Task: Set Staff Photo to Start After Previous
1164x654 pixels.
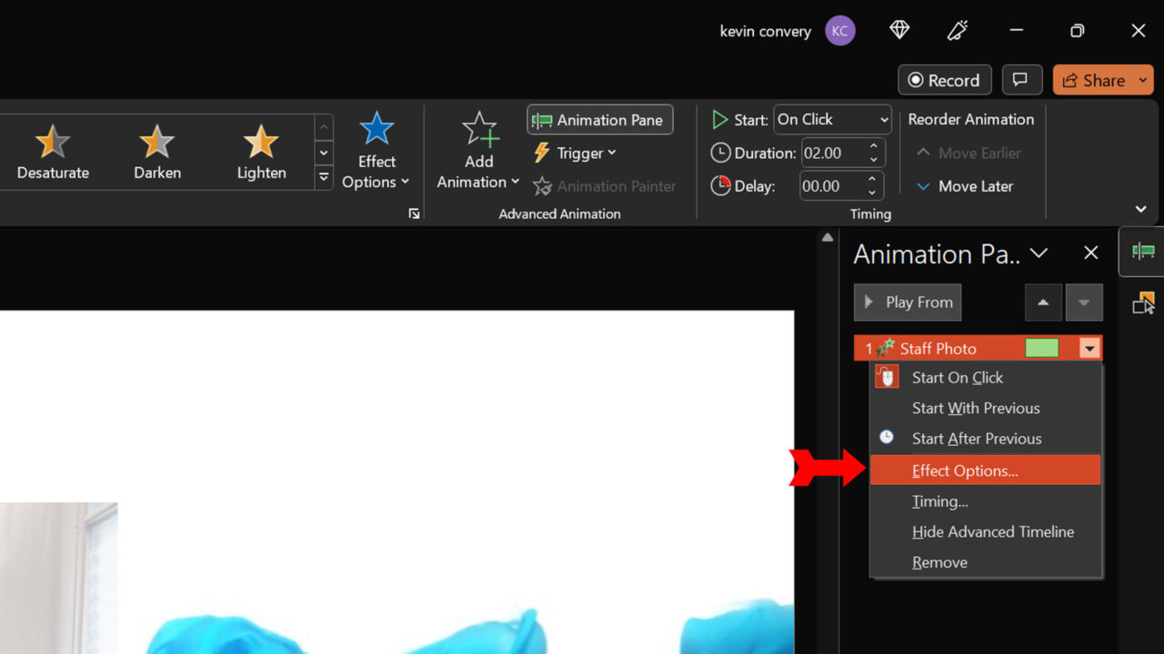Action: coord(977,439)
